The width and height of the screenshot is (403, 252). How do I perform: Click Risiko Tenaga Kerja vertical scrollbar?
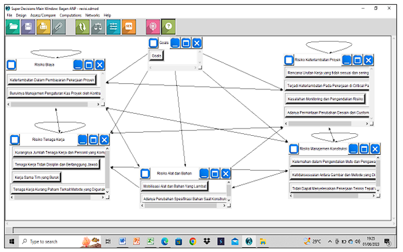108,169
